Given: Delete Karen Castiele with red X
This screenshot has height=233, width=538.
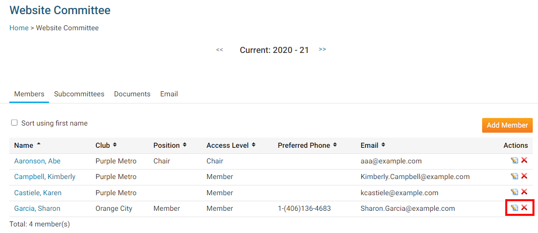Looking at the screenshot, I should click(x=524, y=192).
